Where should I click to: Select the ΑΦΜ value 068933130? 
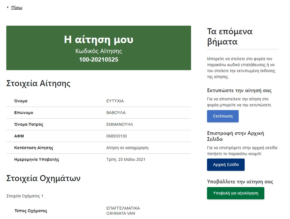click(116, 136)
